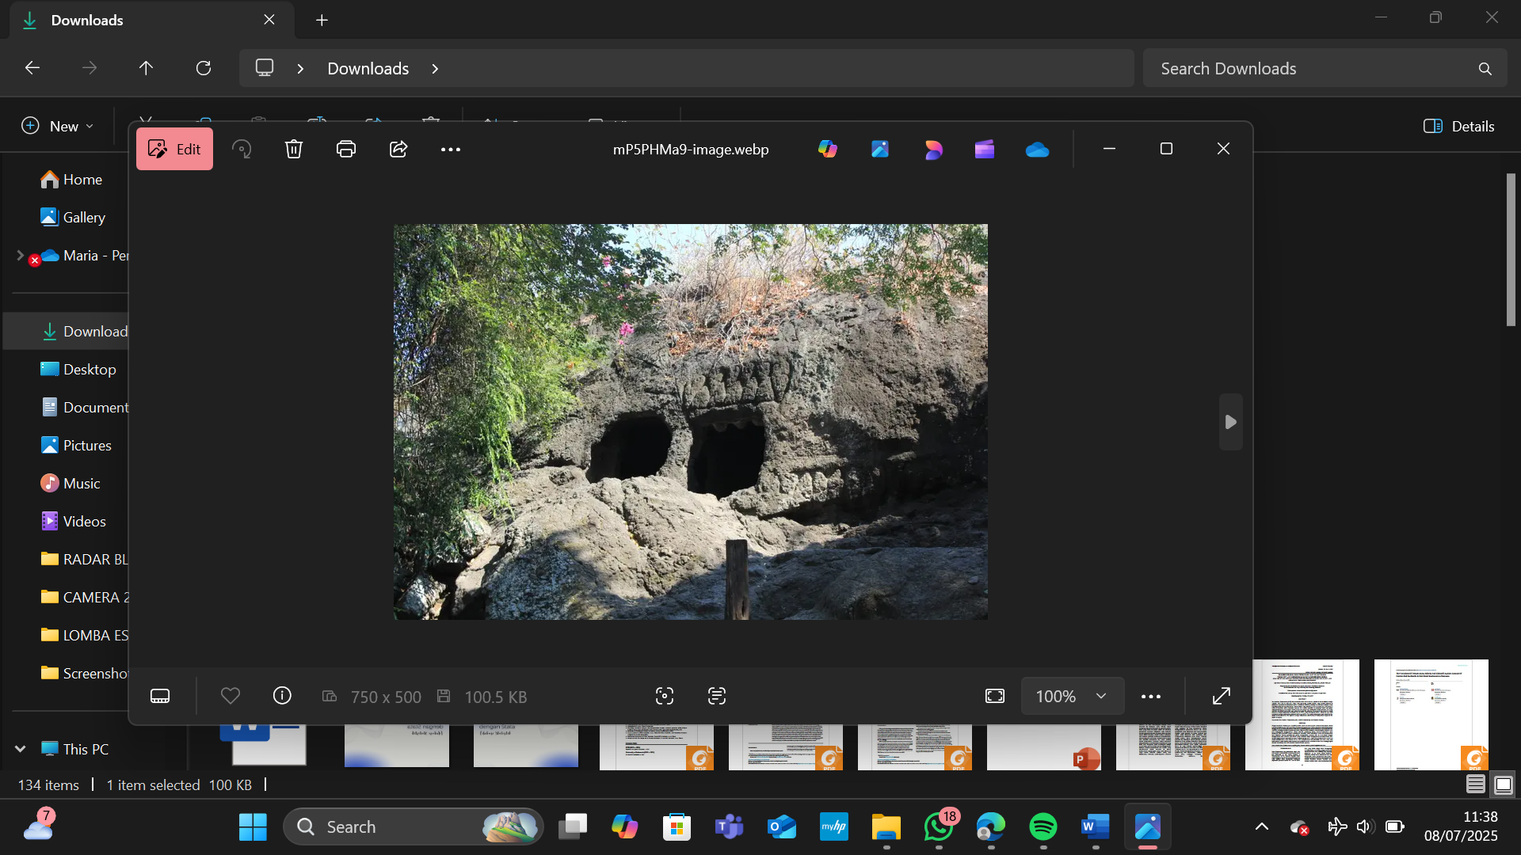Click the OneDrive cloud icon in Photos
The height and width of the screenshot is (855, 1521).
(1037, 149)
